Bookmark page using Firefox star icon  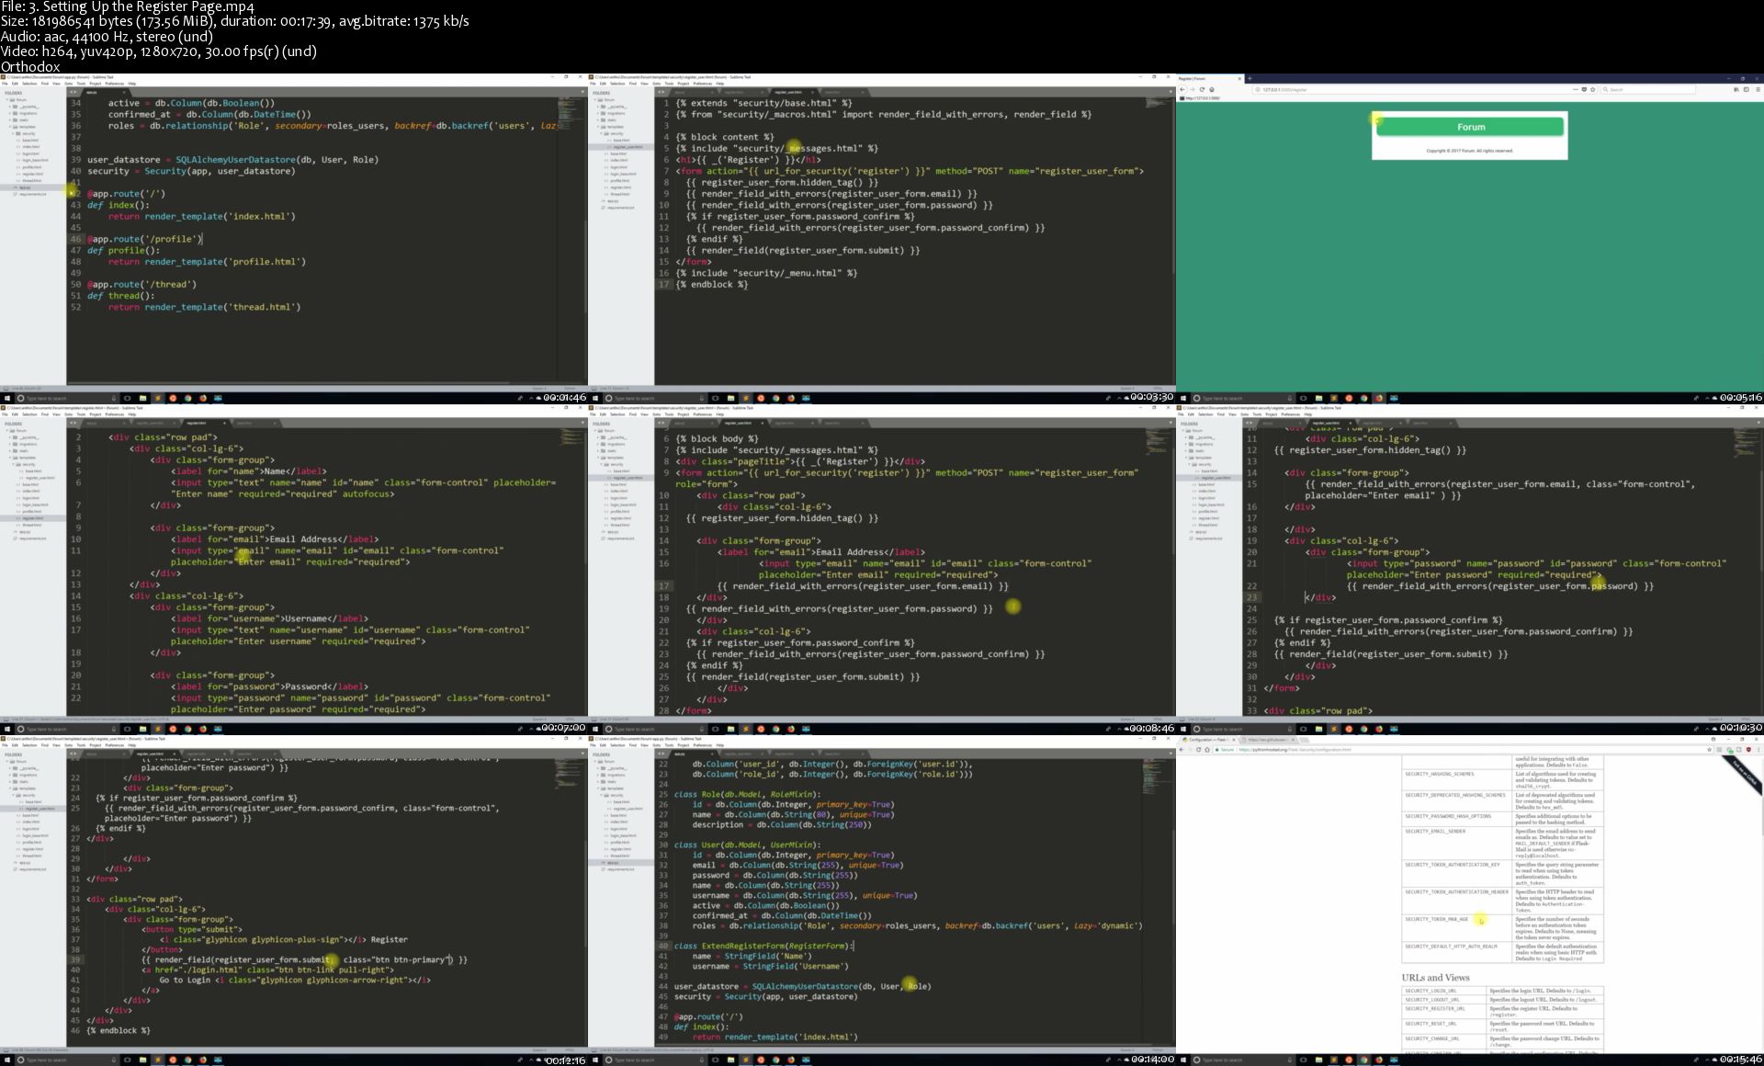[1592, 89]
